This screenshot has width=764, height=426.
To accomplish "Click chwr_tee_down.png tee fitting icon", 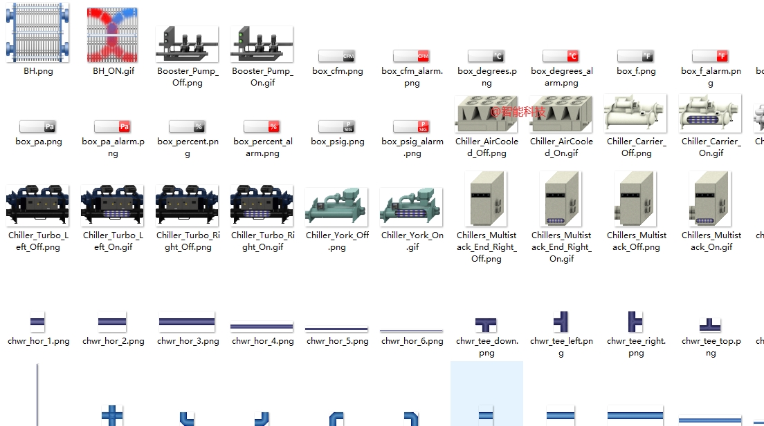I will [x=486, y=325].
